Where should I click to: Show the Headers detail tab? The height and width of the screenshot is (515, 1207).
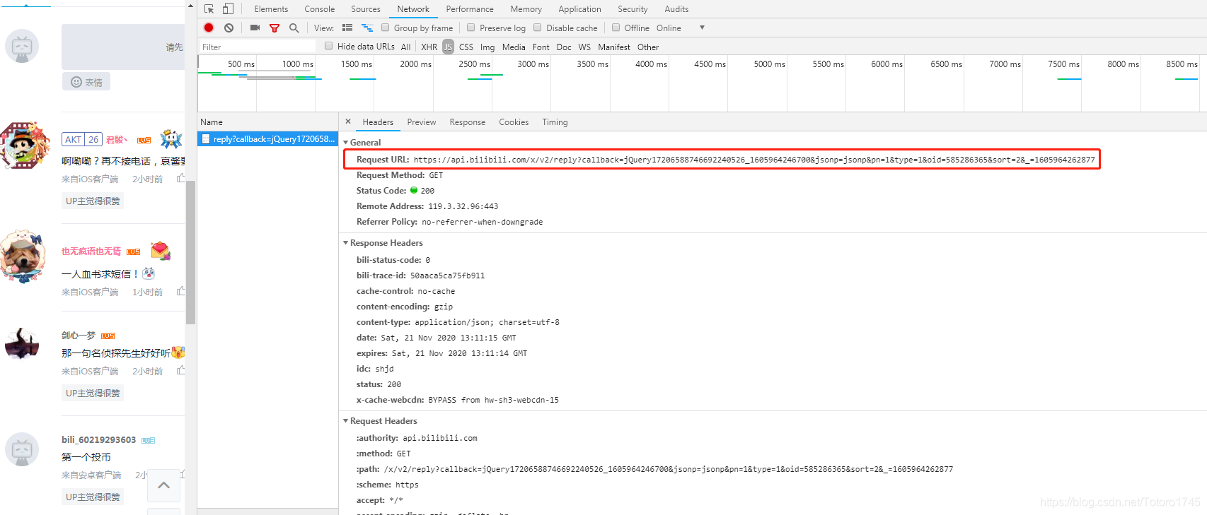tap(378, 122)
